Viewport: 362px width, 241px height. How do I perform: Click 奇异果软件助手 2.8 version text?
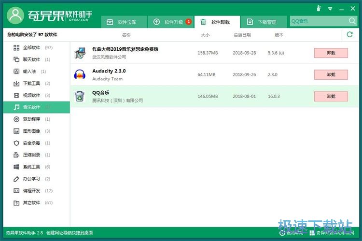[24, 233]
